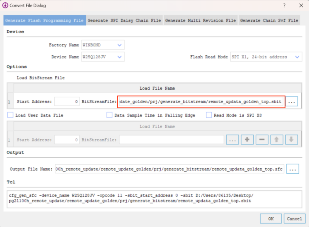Click the BitStream Start Address field
This screenshot has width=309, height=227.
67,102
